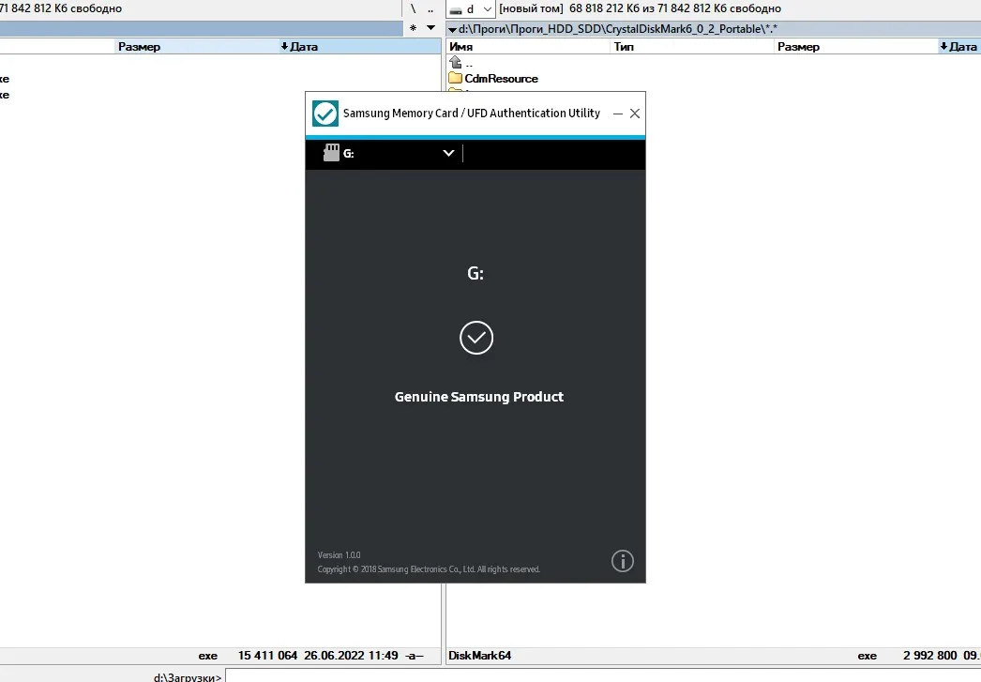This screenshot has height=682, width=981.
Task: Sort right panel by Тип column
Action: (x=692, y=46)
